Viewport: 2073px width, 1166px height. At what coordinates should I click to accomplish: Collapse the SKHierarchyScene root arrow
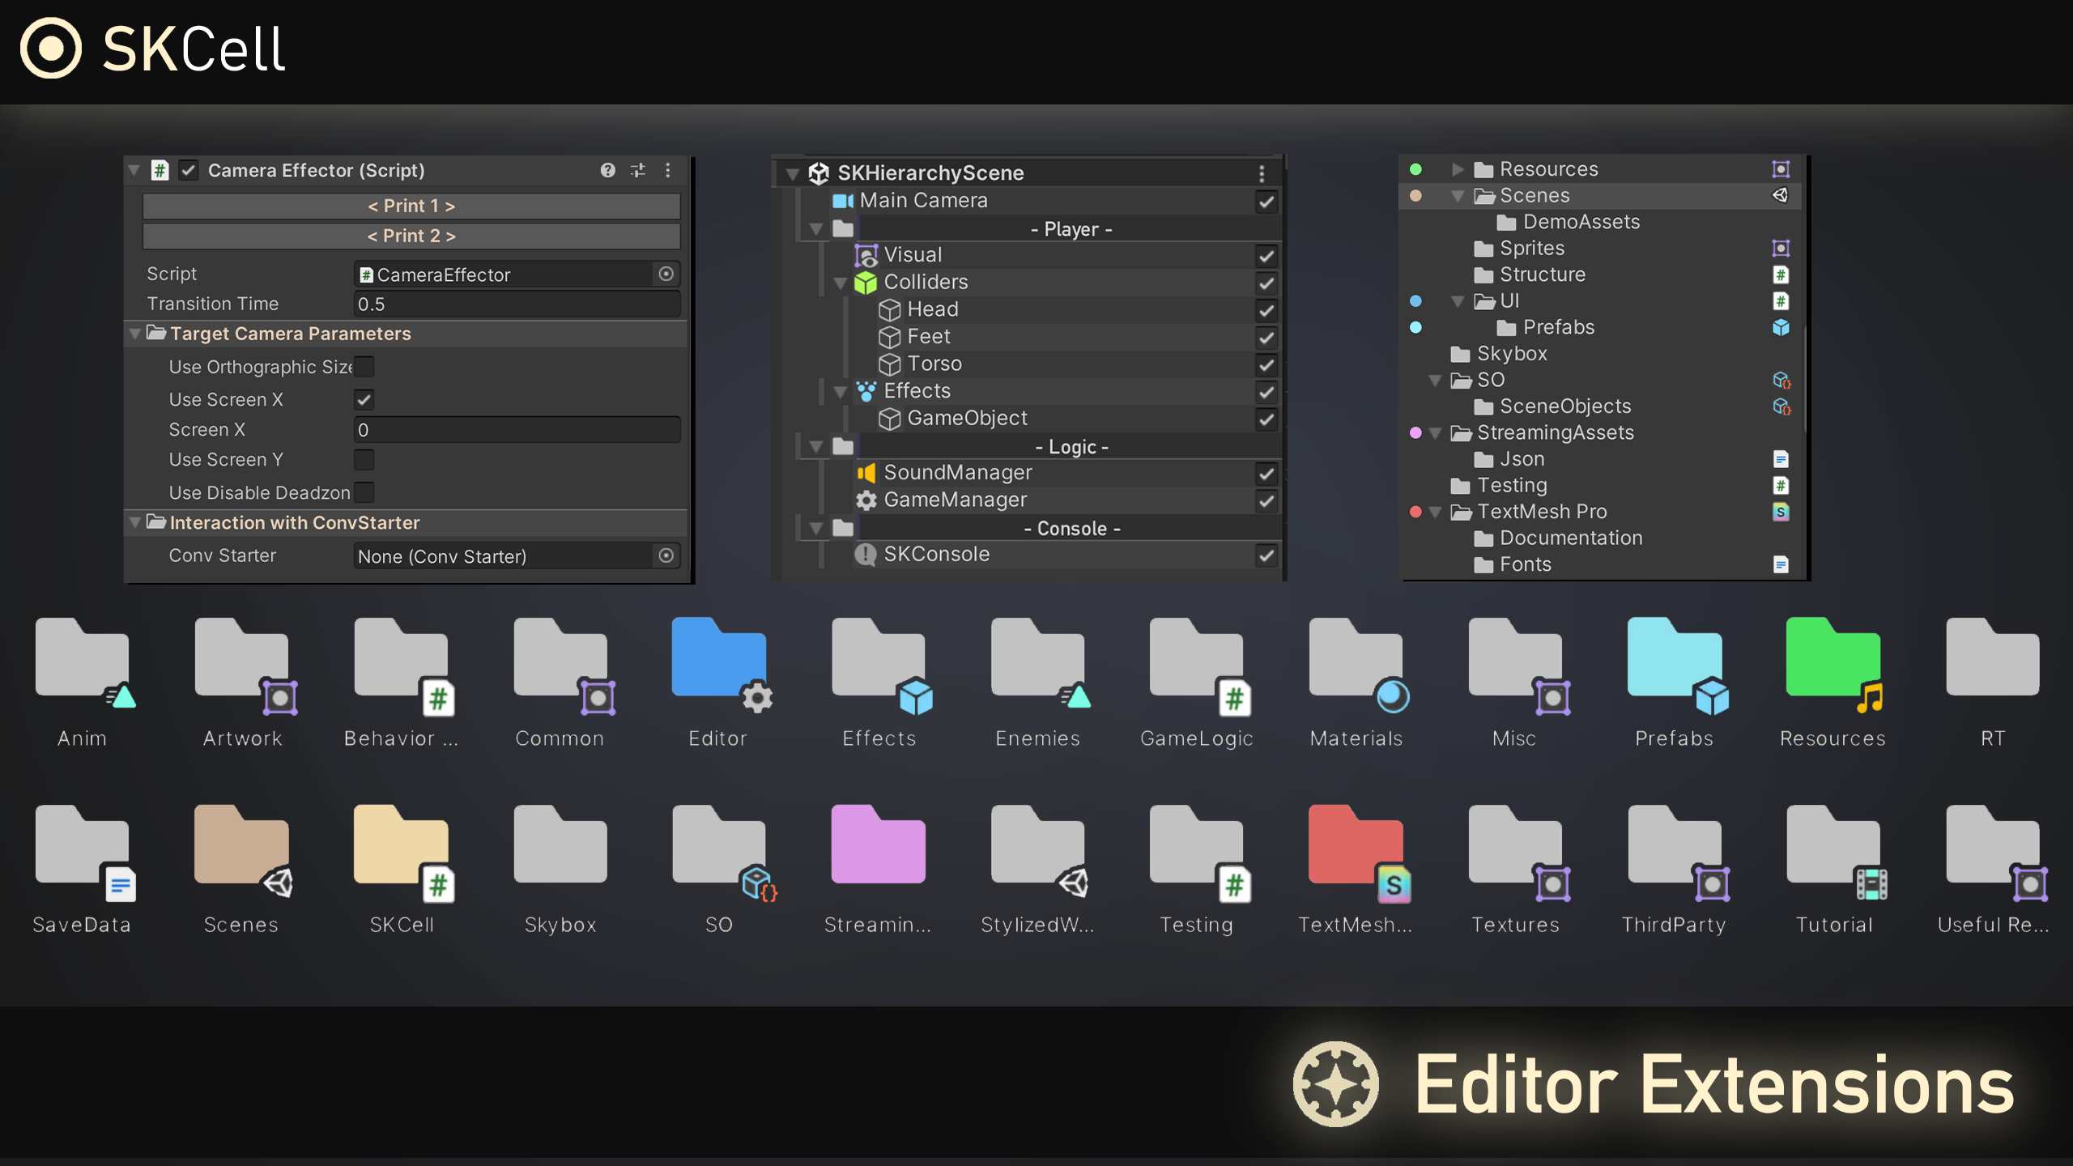793,173
